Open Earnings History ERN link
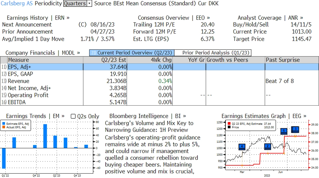This screenshot has width=319, height=178. (x=38, y=18)
